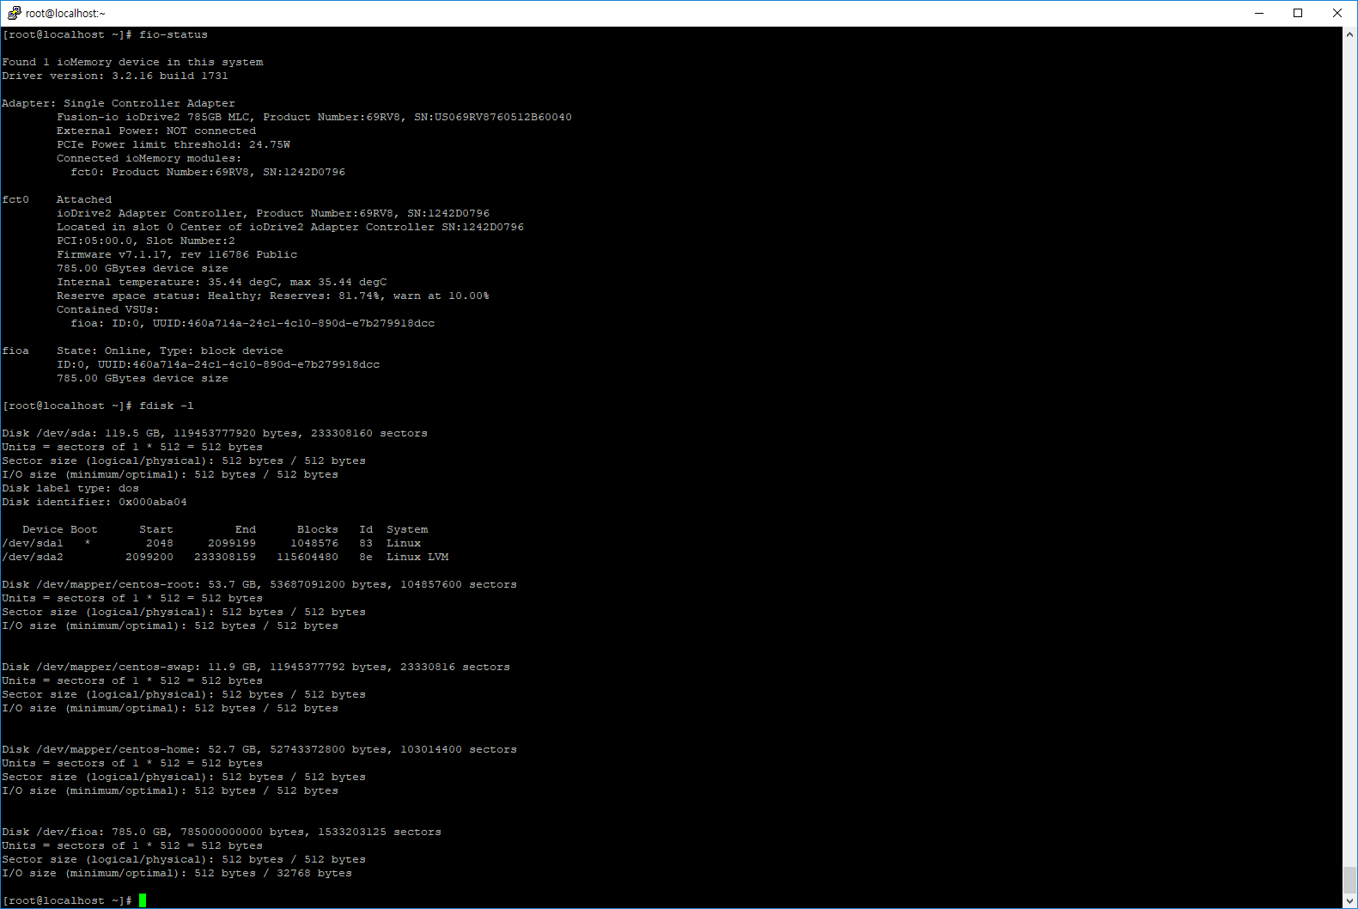This screenshot has width=1358, height=909.
Task: Click 'Connected ioMemory modules:' line
Action: coord(149,158)
